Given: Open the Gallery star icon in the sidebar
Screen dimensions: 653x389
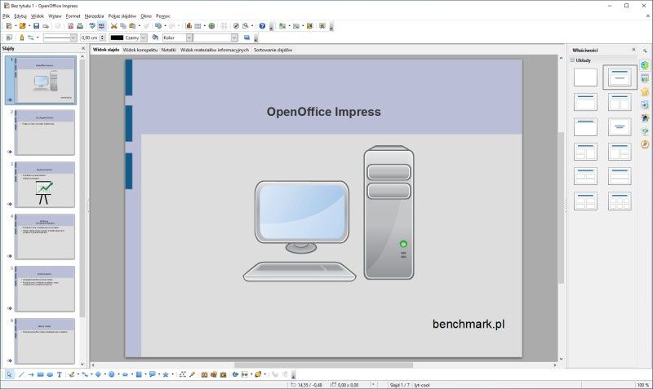Looking at the screenshot, I should [x=645, y=92].
